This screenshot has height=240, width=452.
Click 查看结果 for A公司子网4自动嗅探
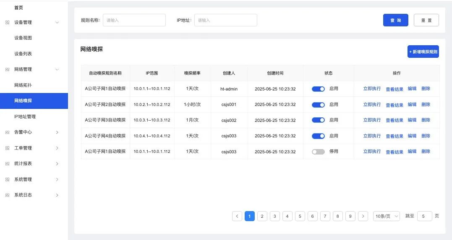click(395, 137)
